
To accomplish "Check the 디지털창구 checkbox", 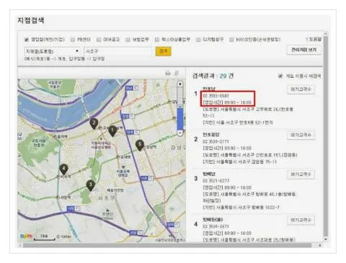I will (x=198, y=40).
